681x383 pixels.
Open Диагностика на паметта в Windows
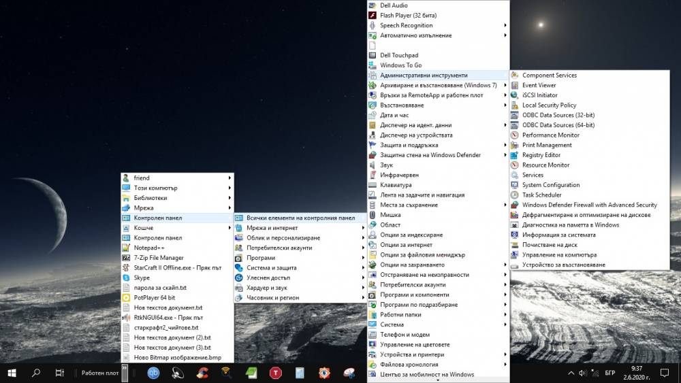point(570,224)
